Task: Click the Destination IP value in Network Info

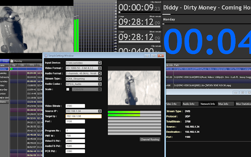Action: click(192, 132)
